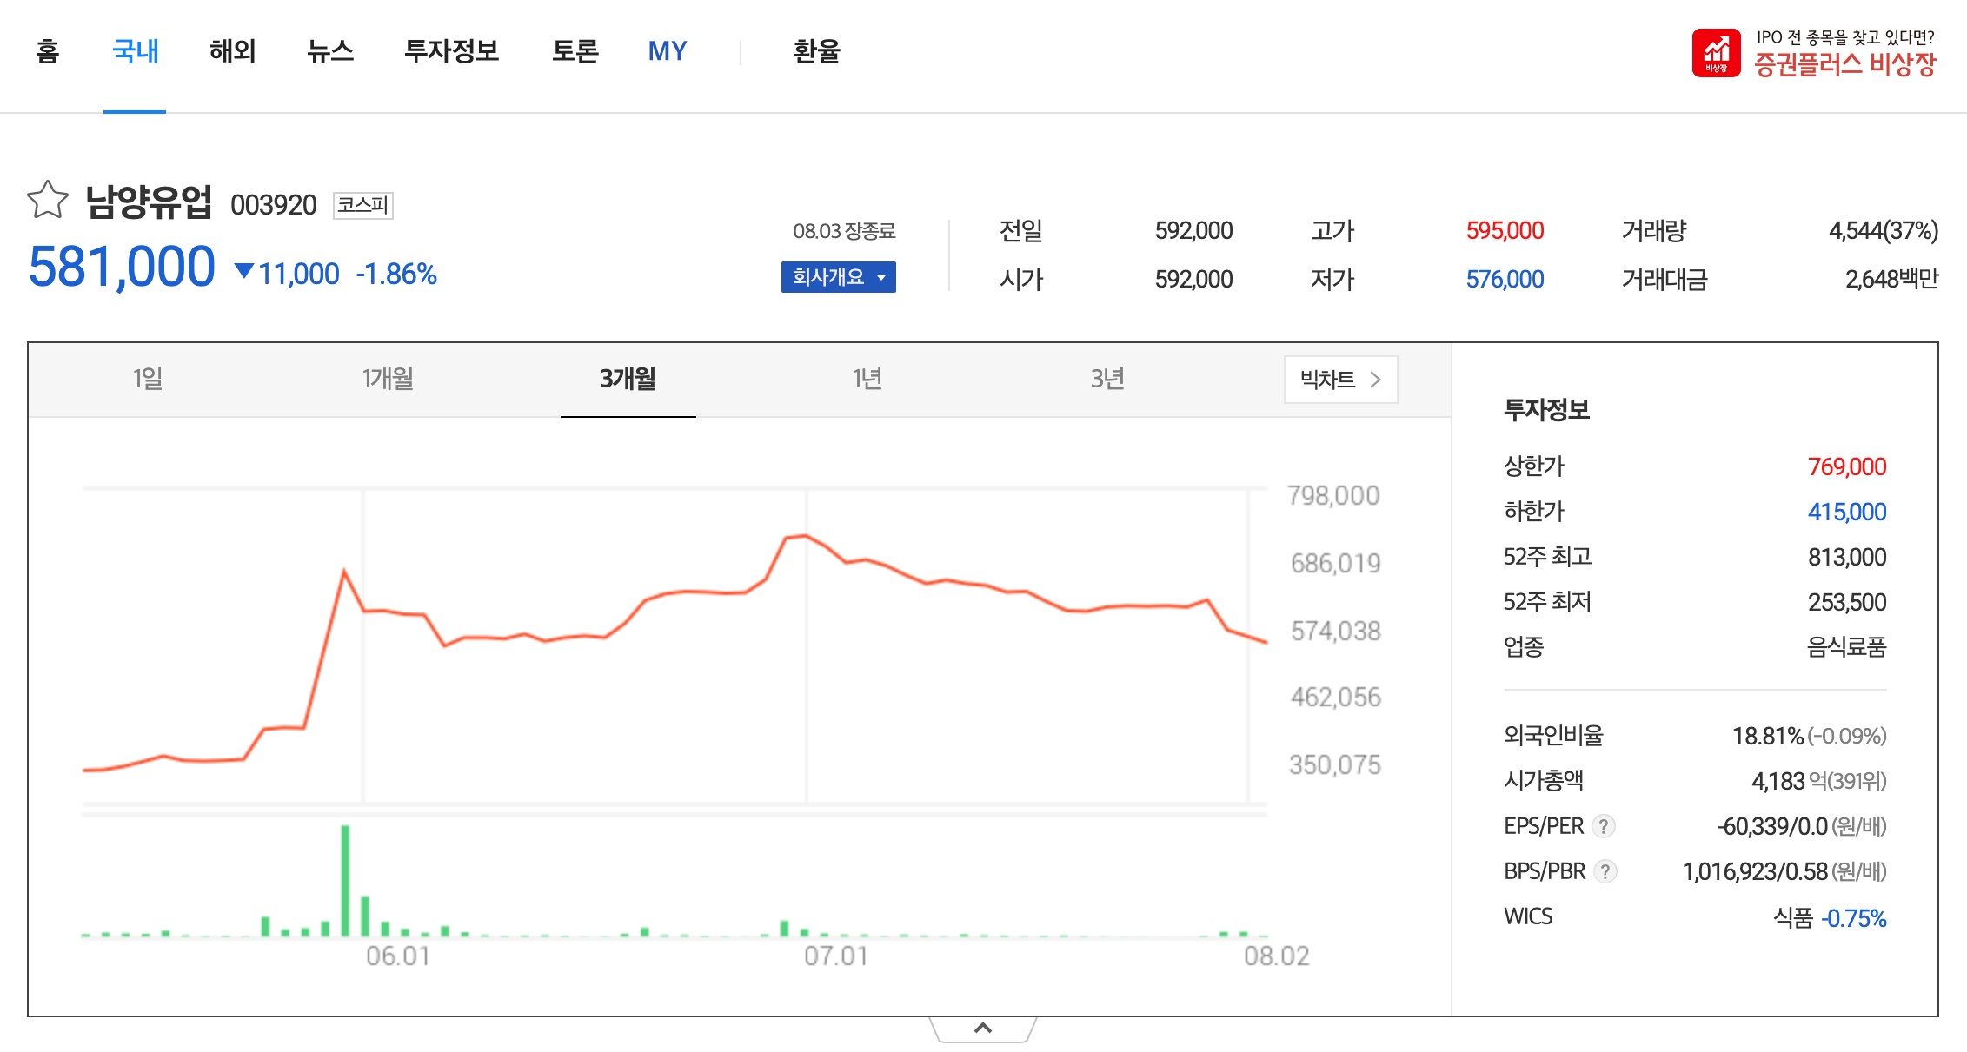This screenshot has height=1052, width=1967.
Task: Open the 토론 menu
Action: pyautogui.click(x=575, y=51)
